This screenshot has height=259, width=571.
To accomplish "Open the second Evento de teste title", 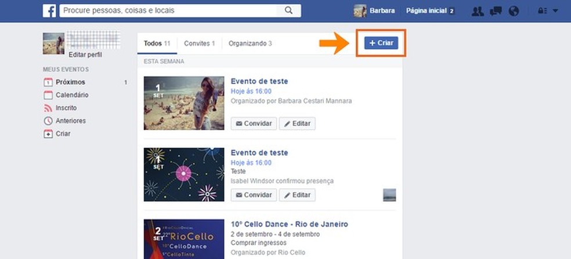I will pos(259,153).
